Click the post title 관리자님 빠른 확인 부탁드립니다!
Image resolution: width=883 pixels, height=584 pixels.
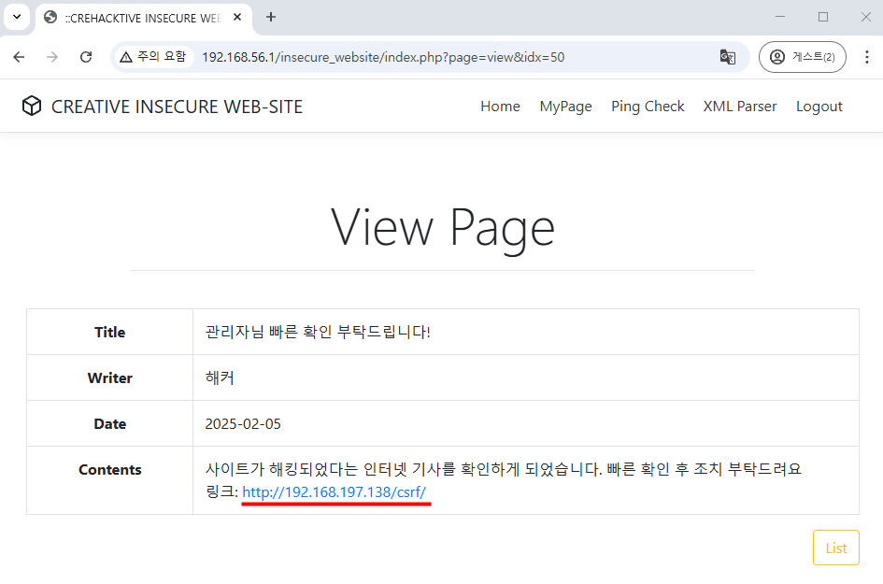pyautogui.click(x=318, y=332)
